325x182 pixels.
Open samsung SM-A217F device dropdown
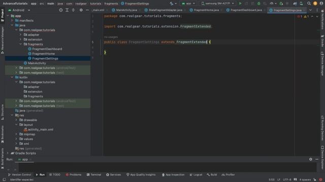218,4
